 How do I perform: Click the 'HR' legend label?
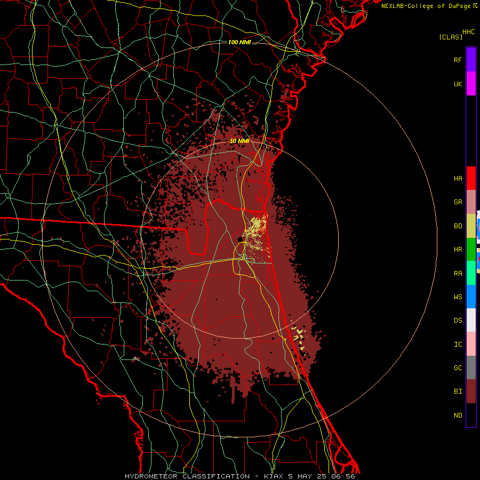(x=458, y=250)
